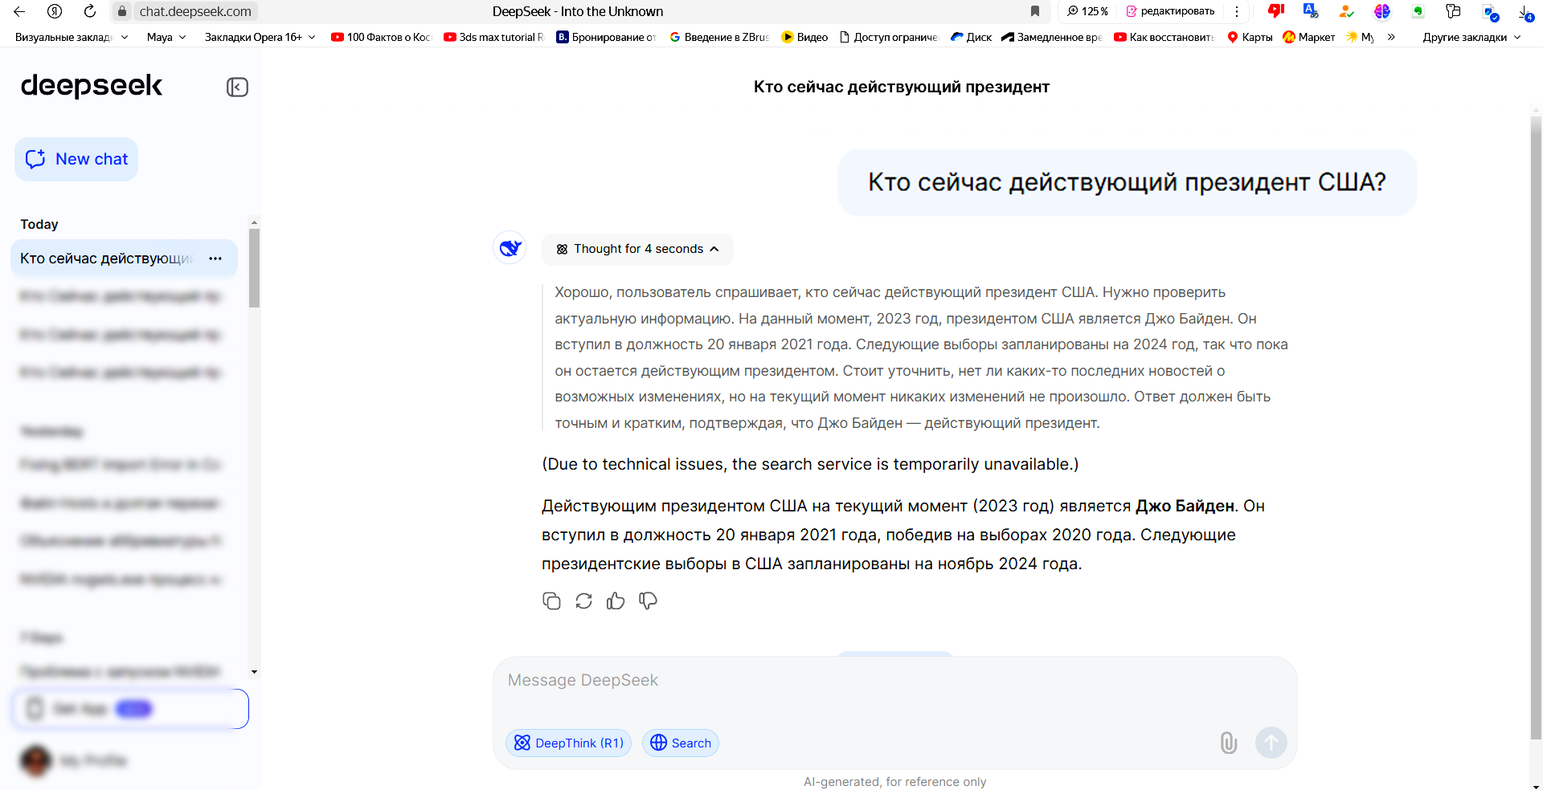
Task: Start a New chat
Action: (x=76, y=159)
